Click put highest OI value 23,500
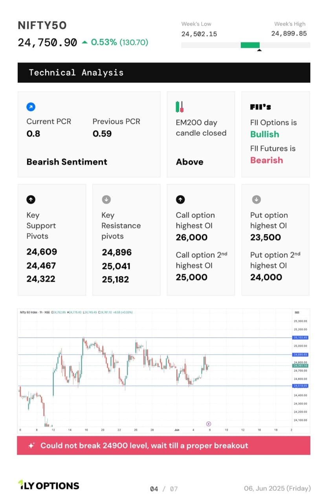The image size is (328, 503). pyautogui.click(x=266, y=237)
